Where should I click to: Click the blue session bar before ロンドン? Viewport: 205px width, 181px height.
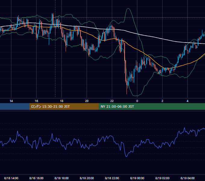(15, 106)
